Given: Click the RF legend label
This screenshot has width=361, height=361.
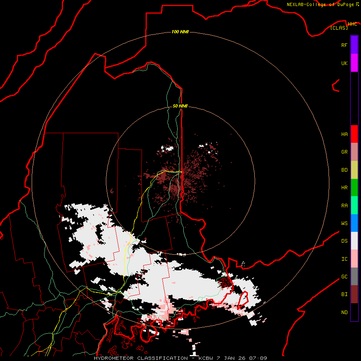Looking at the screenshot, I should coord(344,45).
